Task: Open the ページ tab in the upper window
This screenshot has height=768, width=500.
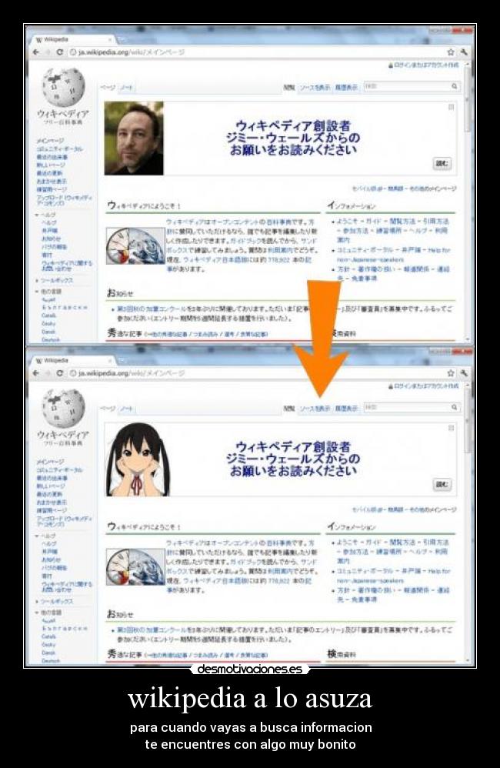Action: tap(108, 88)
